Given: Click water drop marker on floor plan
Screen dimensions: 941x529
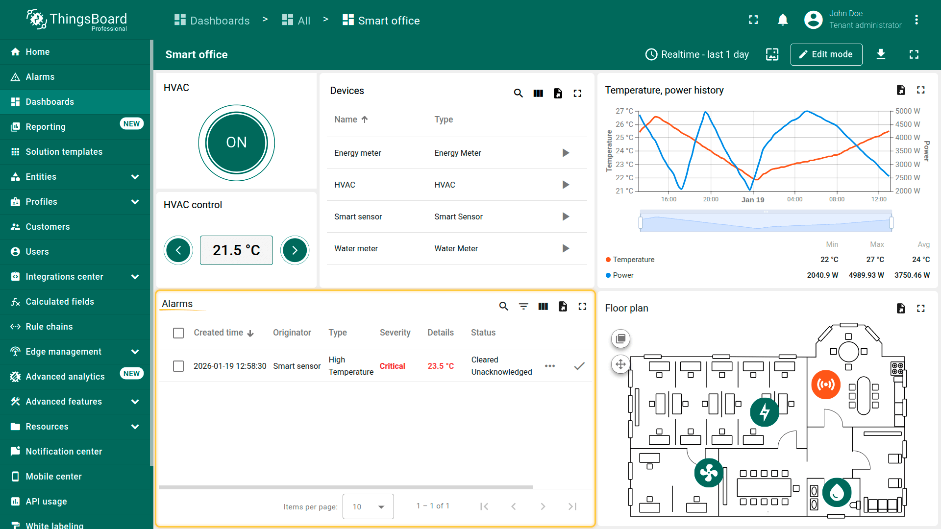Looking at the screenshot, I should click(x=837, y=492).
